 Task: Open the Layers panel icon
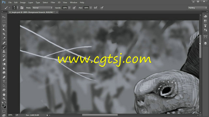click(205, 43)
